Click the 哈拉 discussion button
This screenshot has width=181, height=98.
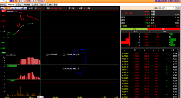(39, 1)
